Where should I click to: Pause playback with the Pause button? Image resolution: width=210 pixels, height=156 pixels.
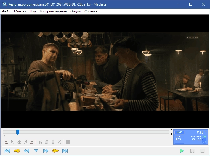coord(192,151)
